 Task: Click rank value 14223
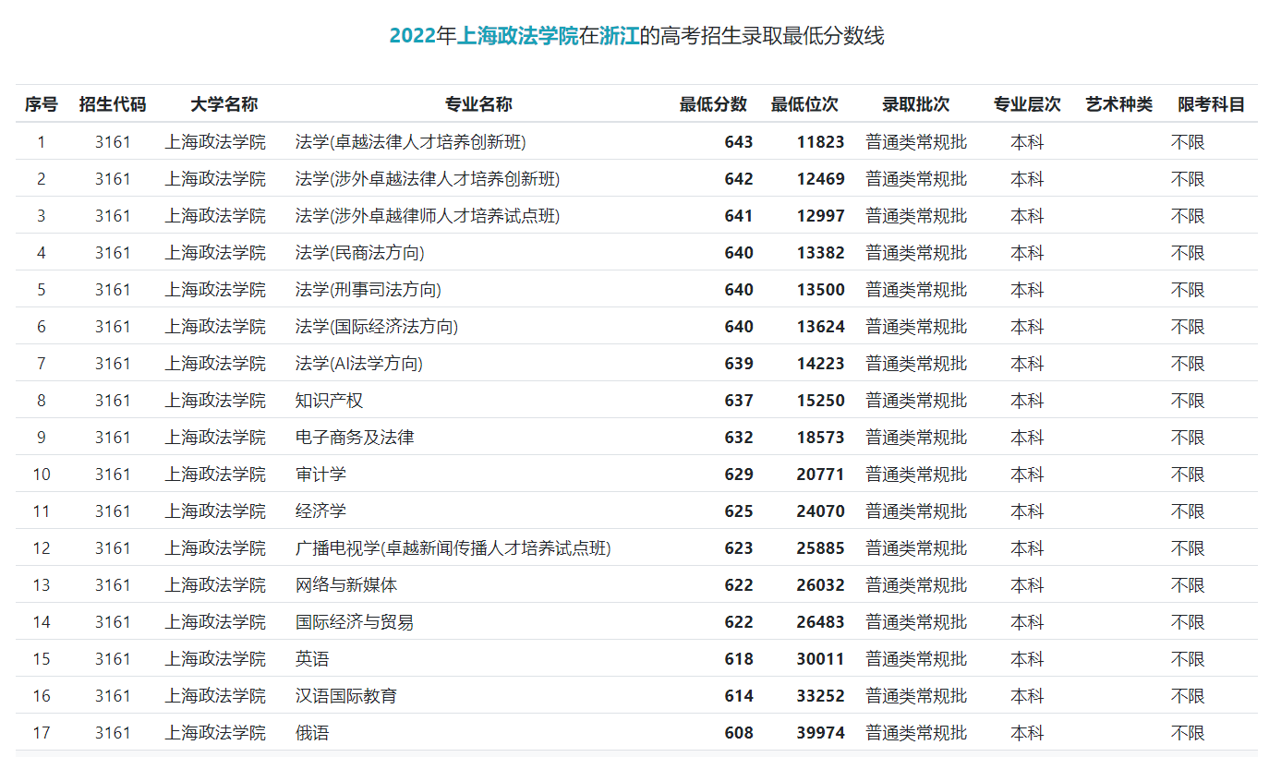point(821,364)
